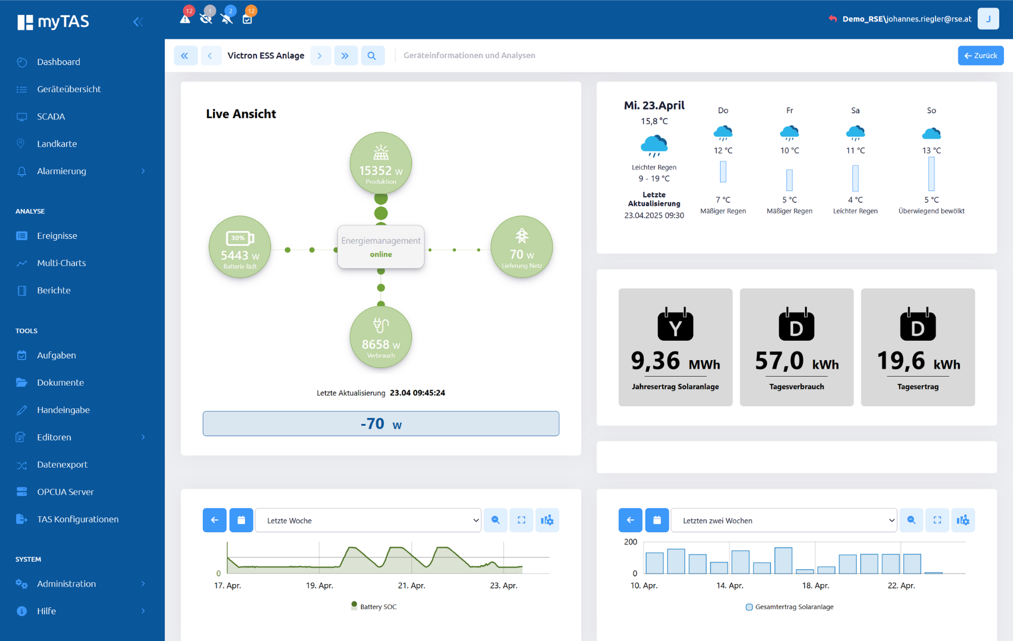
Task: Click fullscreen icon on Battery SOC chart
Action: point(521,520)
